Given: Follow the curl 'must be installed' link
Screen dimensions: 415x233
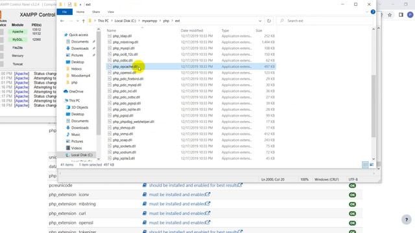Looking at the screenshot, I should (x=180, y=213).
